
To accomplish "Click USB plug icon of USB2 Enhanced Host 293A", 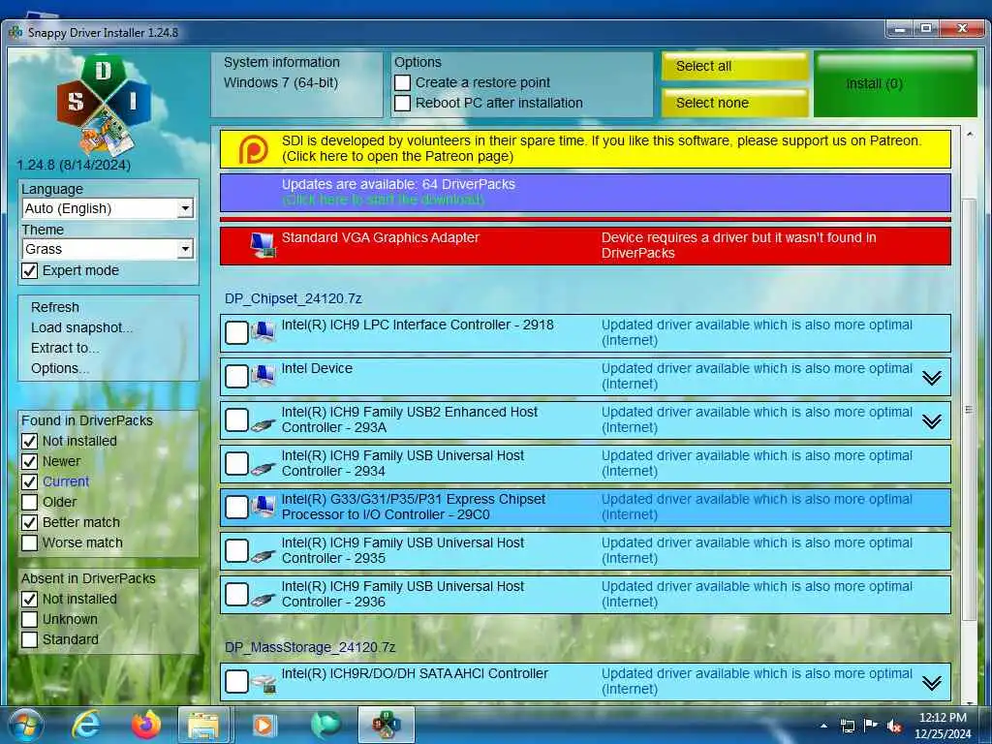I will pos(263,425).
